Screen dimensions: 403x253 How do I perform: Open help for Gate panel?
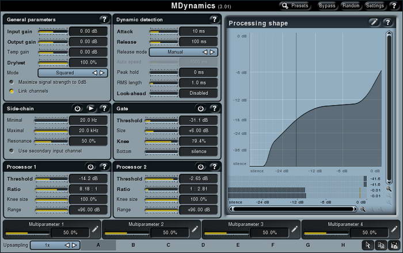214,108
